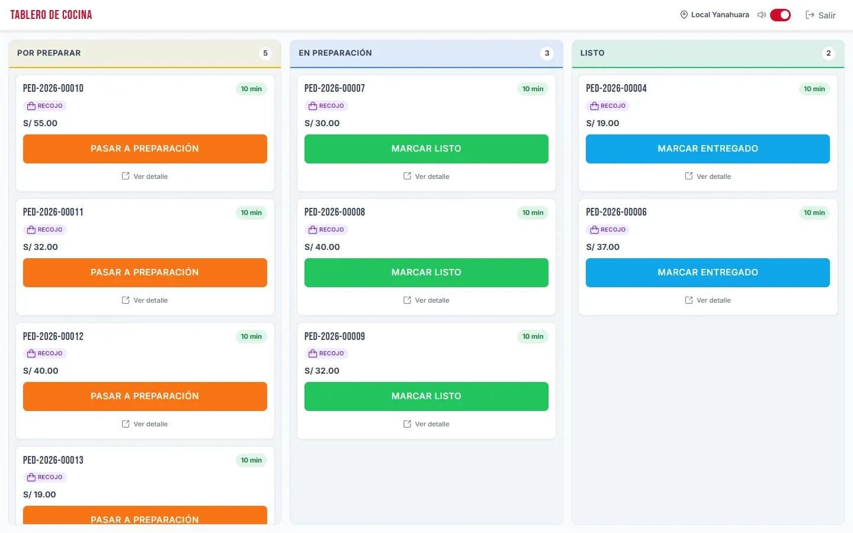Click the order number PED-2026-00013
The width and height of the screenshot is (853, 533).
click(53, 460)
